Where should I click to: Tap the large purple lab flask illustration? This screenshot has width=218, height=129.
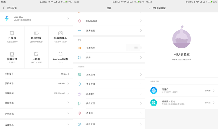[182, 37]
